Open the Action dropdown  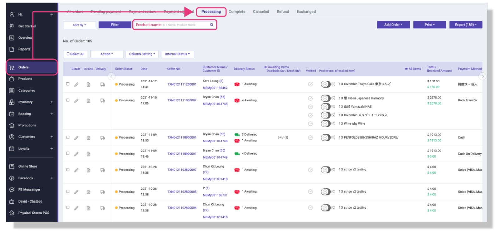(x=107, y=54)
